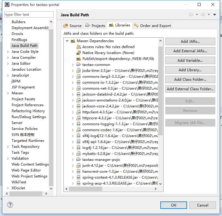222x216 pixels.
Task: Focus the type filter text field
Action: (29, 15)
